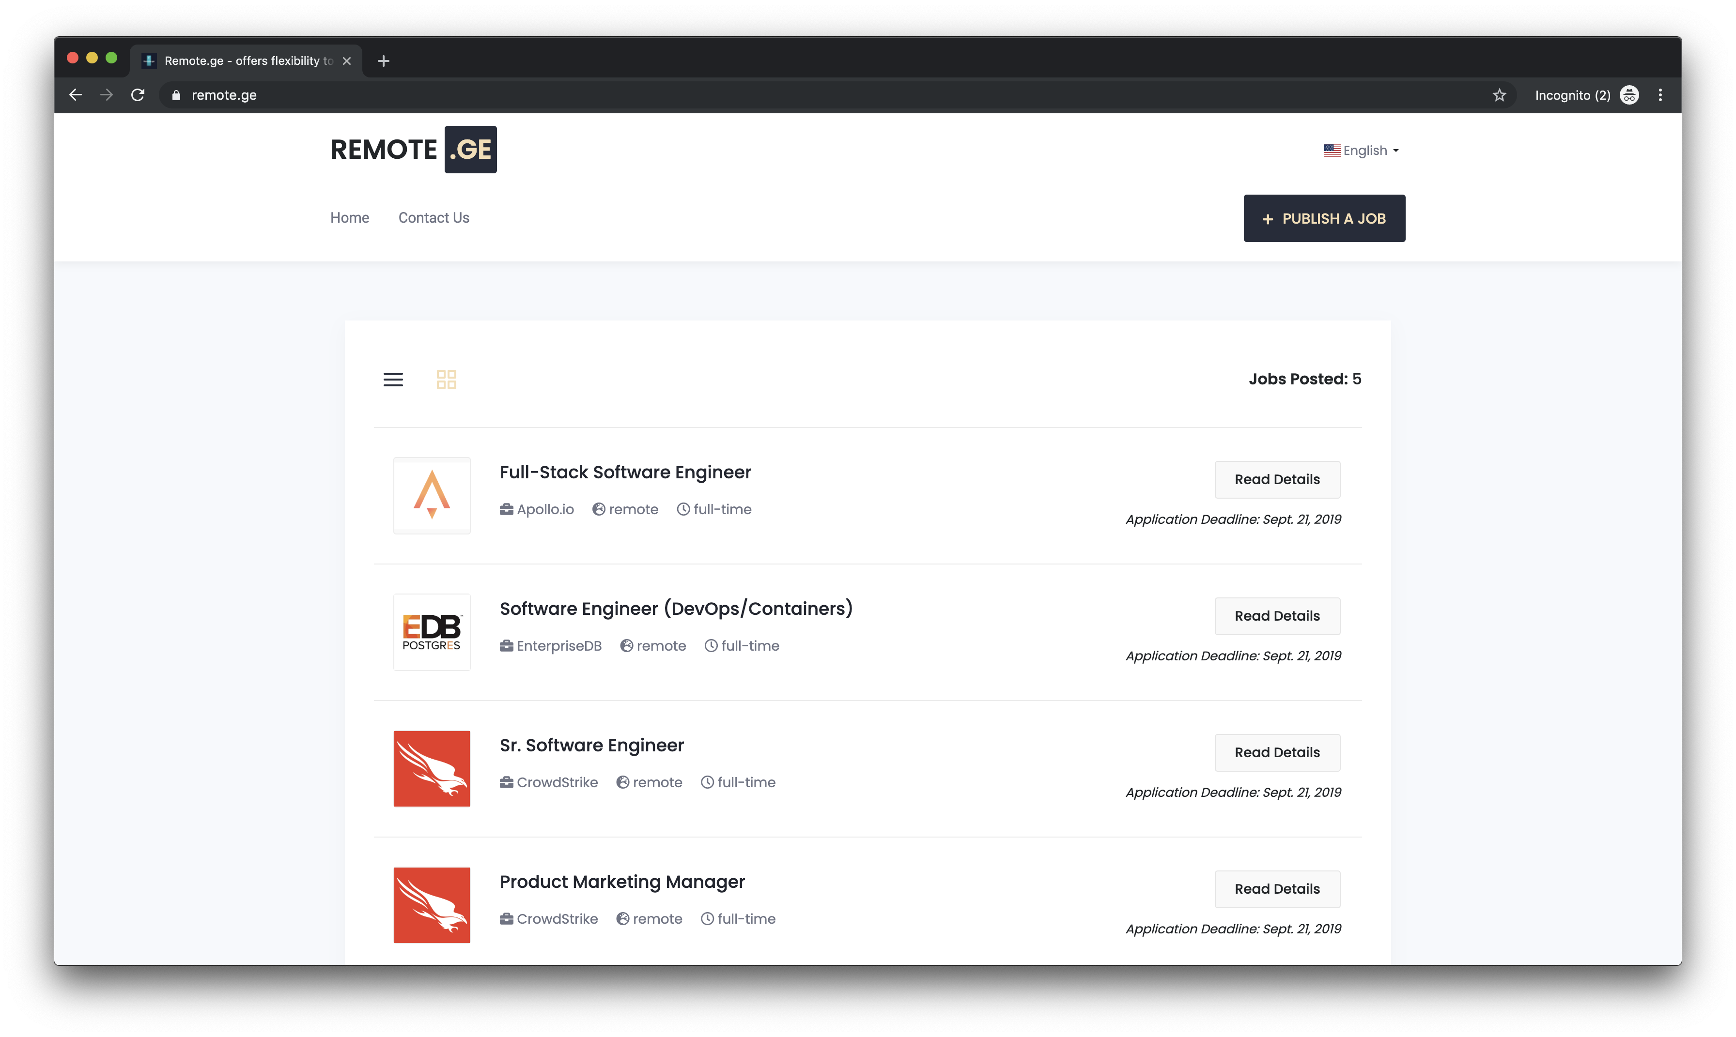Click the EDB Postgres logo
The width and height of the screenshot is (1736, 1037).
(x=432, y=632)
